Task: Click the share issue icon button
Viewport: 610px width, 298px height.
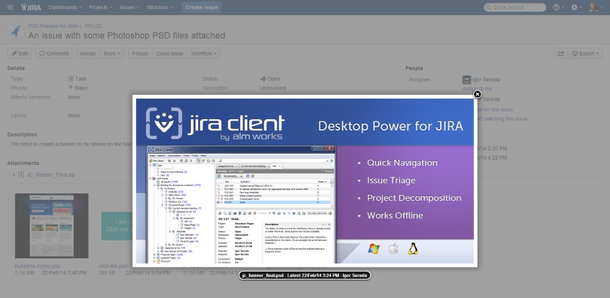Action: coord(560,54)
